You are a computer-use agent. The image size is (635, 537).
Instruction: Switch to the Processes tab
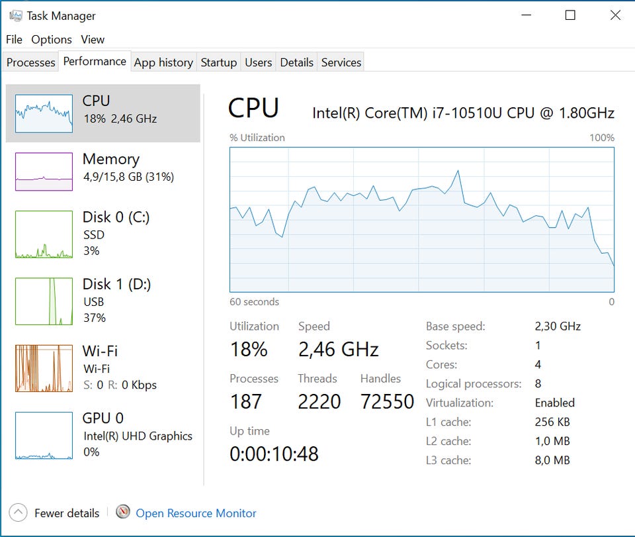point(30,62)
